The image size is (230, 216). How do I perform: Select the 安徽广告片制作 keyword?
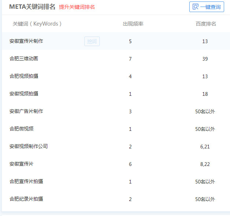tap(26, 111)
